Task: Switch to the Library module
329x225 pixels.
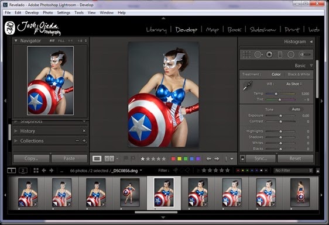Action: (156, 30)
